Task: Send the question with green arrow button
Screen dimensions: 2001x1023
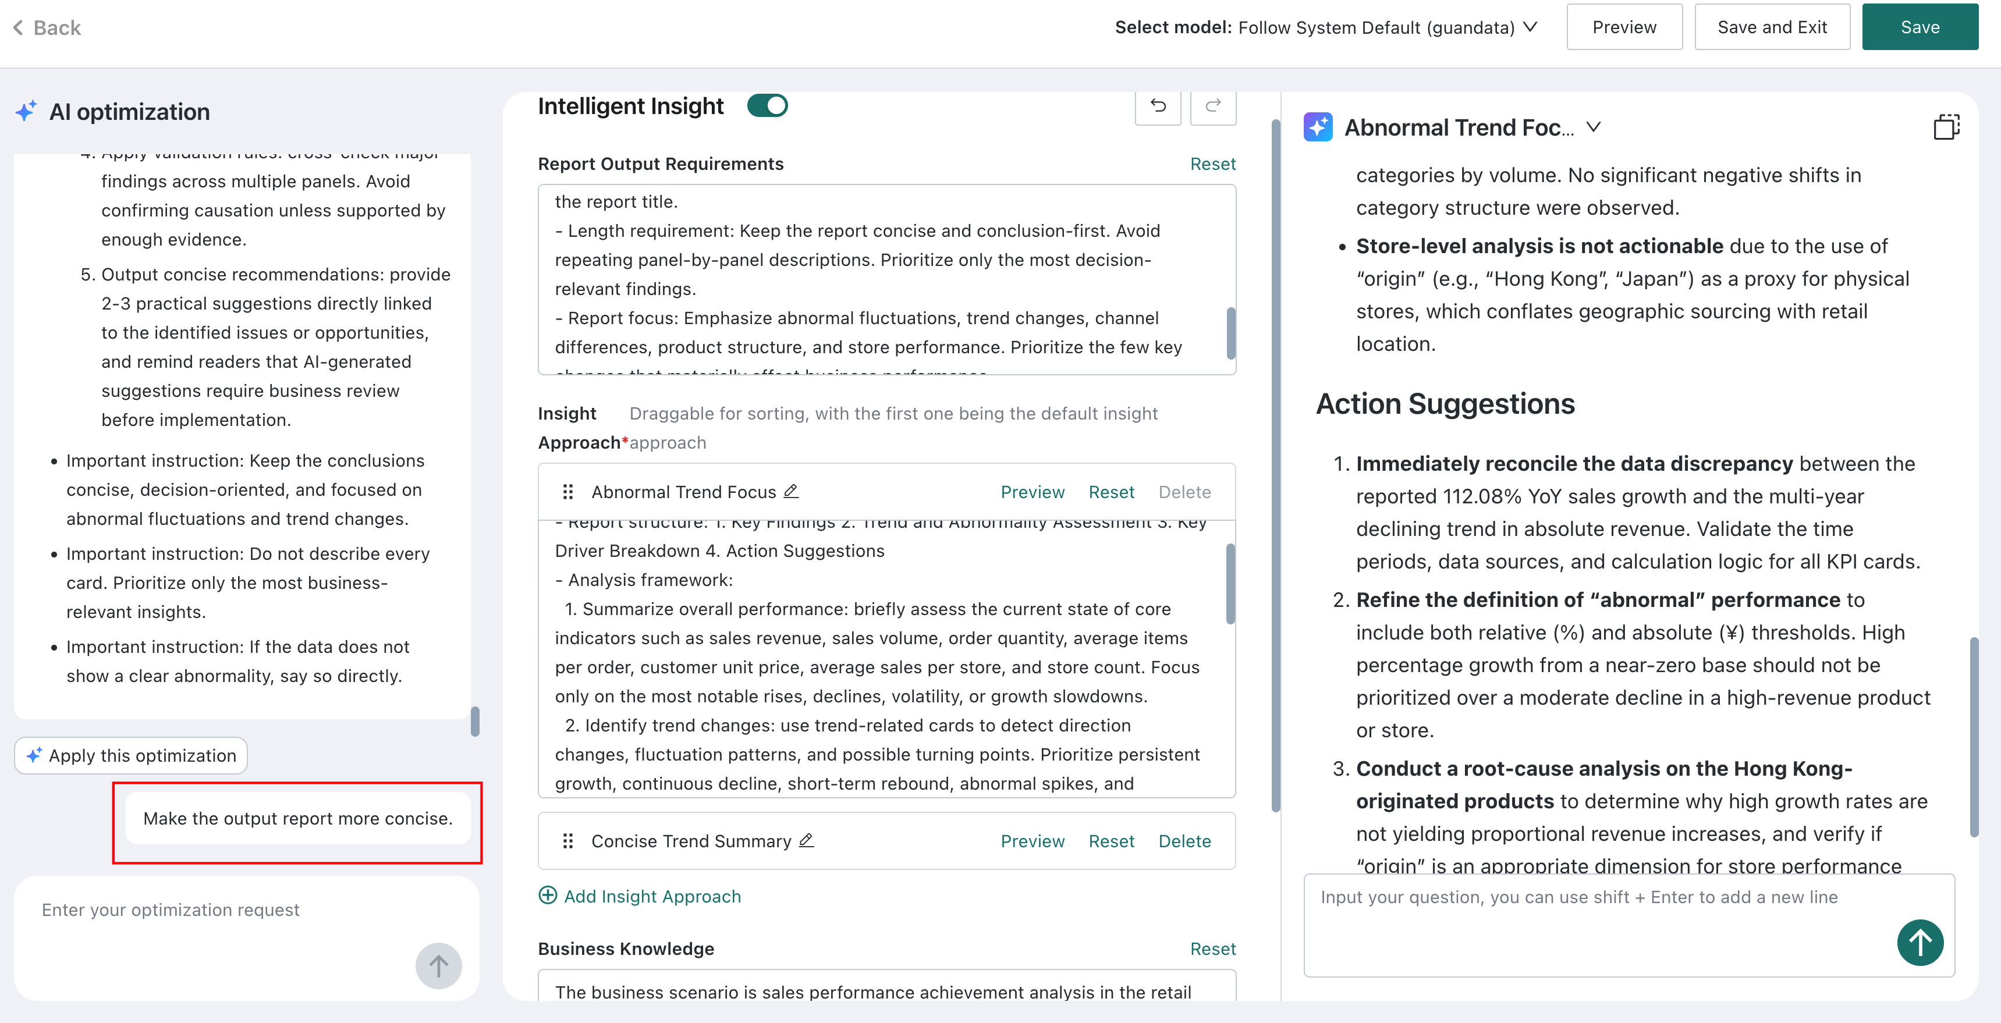Action: 1920,942
